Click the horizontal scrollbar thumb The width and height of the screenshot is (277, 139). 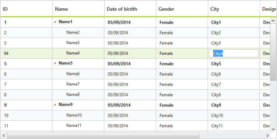103,135
